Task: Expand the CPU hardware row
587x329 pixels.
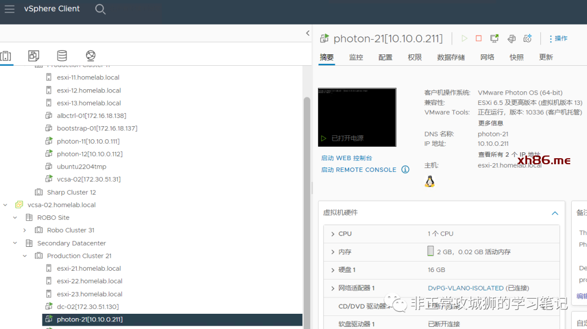Action: click(x=333, y=234)
